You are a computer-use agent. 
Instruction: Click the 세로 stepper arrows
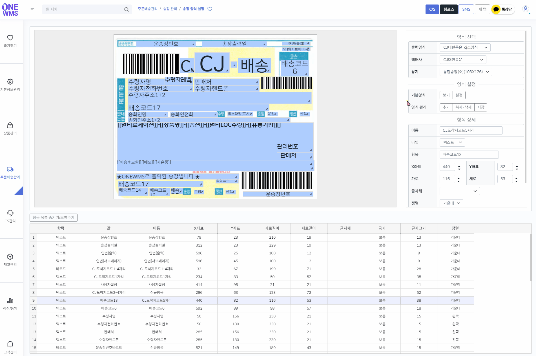pos(516,180)
